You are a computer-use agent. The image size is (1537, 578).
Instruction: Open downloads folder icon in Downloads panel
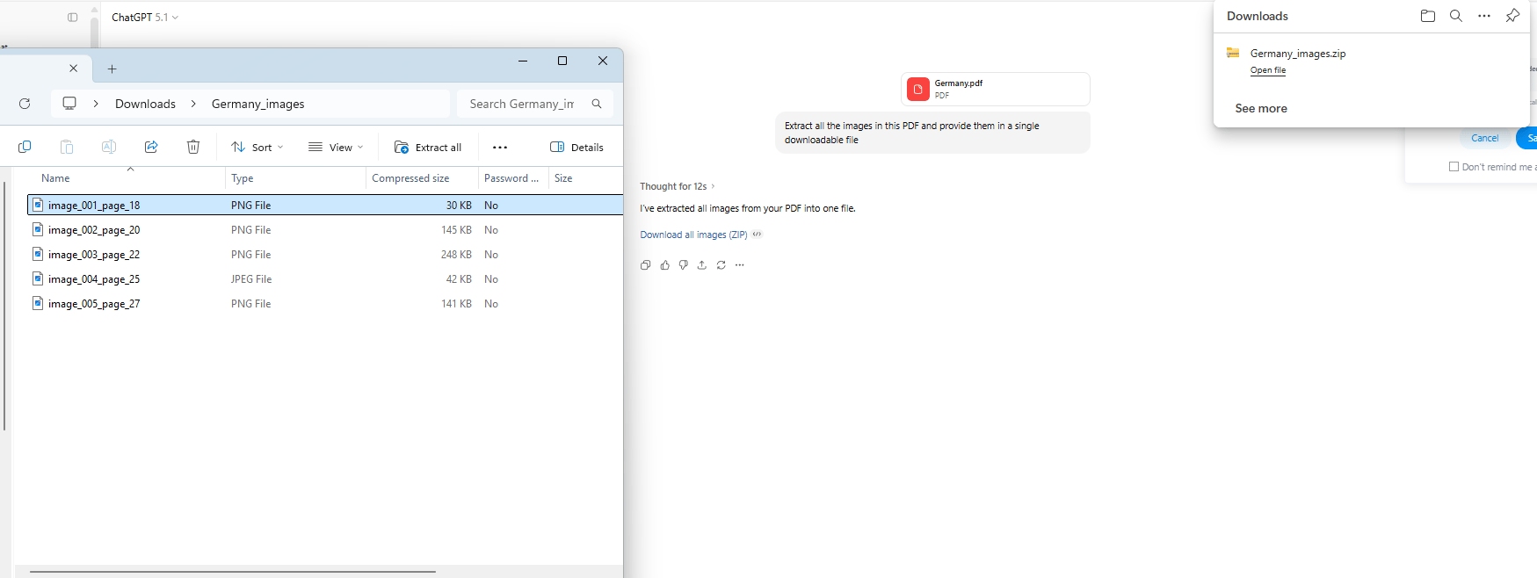(1428, 16)
